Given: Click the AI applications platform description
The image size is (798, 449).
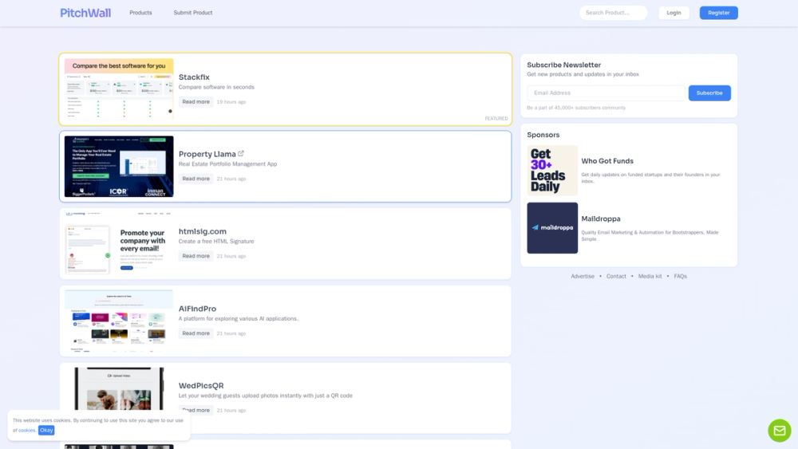Looking at the screenshot, I should (238, 319).
